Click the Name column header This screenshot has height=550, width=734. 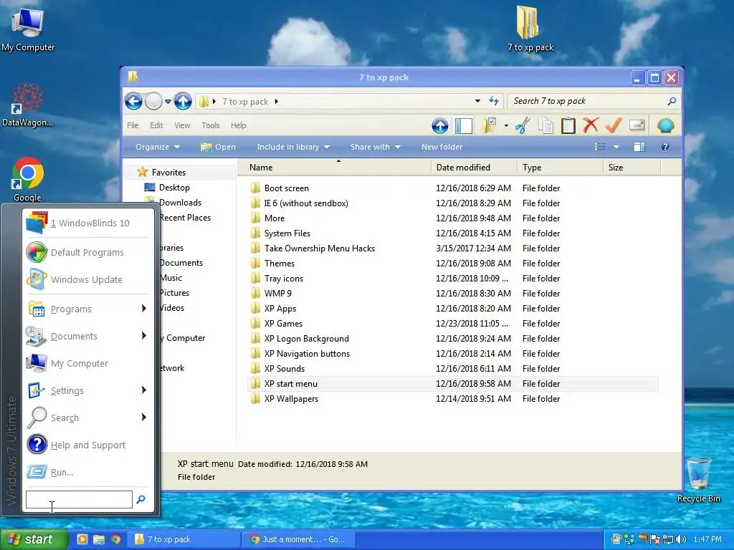[x=334, y=168]
